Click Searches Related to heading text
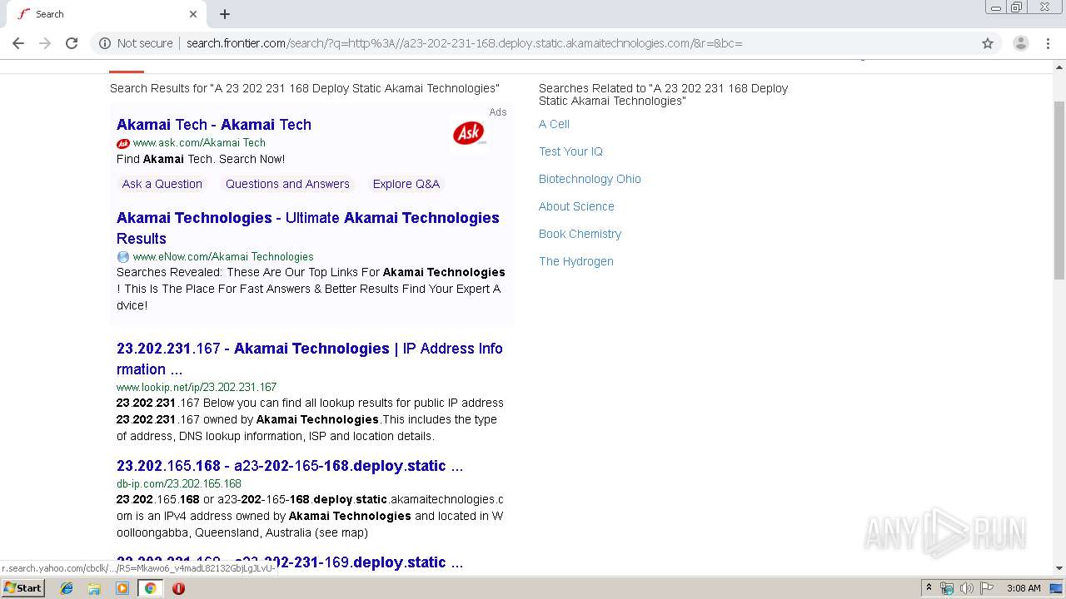The image size is (1066, 599). click(663, 94)
